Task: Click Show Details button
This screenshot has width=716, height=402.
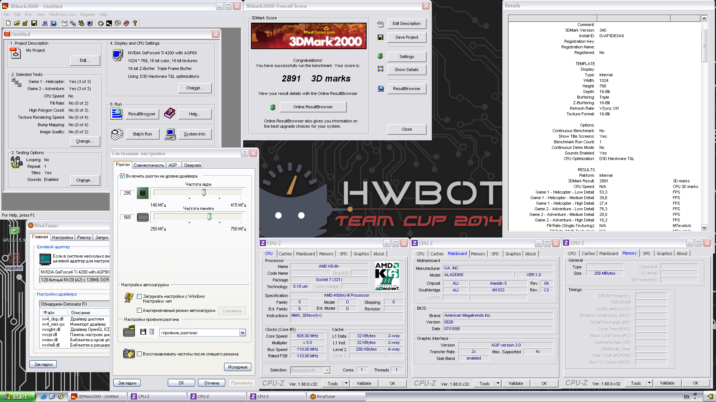Action: coord(406,70)
